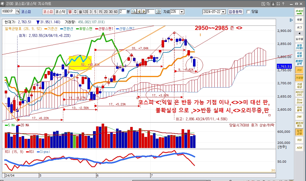Open 봉패턴검색 candle pattern search
This screenshot has width=306, height=181.
point(299,62)
